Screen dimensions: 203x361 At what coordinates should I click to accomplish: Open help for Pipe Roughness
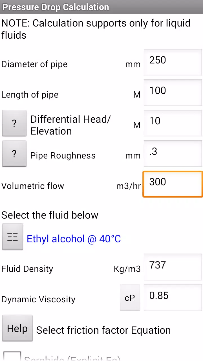pyautogui.click(x=14, y=154)
